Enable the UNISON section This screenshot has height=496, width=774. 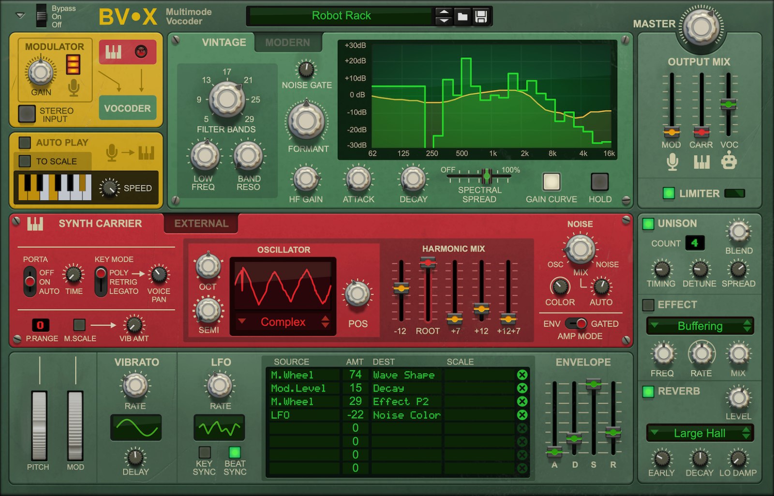(649, 223)
